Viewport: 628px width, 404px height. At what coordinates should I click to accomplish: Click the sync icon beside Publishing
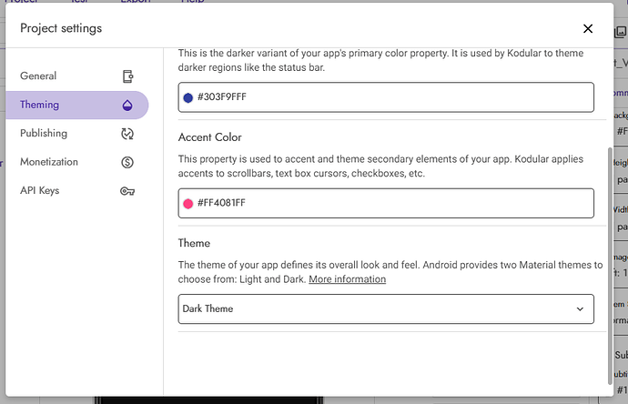[128, 134]
